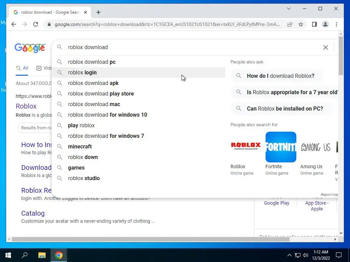
Task: Open the Roblox logo thumbnail
Action: [x=246, y=147]
